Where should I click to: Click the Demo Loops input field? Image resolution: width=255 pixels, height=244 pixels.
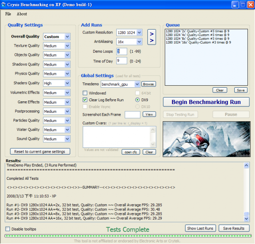tap(122, 51)
